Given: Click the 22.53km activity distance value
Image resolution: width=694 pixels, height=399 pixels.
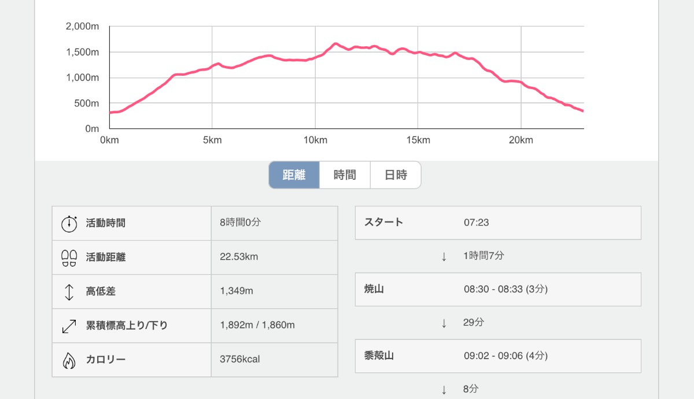Looking at the screenshot, I should point(239,257).
